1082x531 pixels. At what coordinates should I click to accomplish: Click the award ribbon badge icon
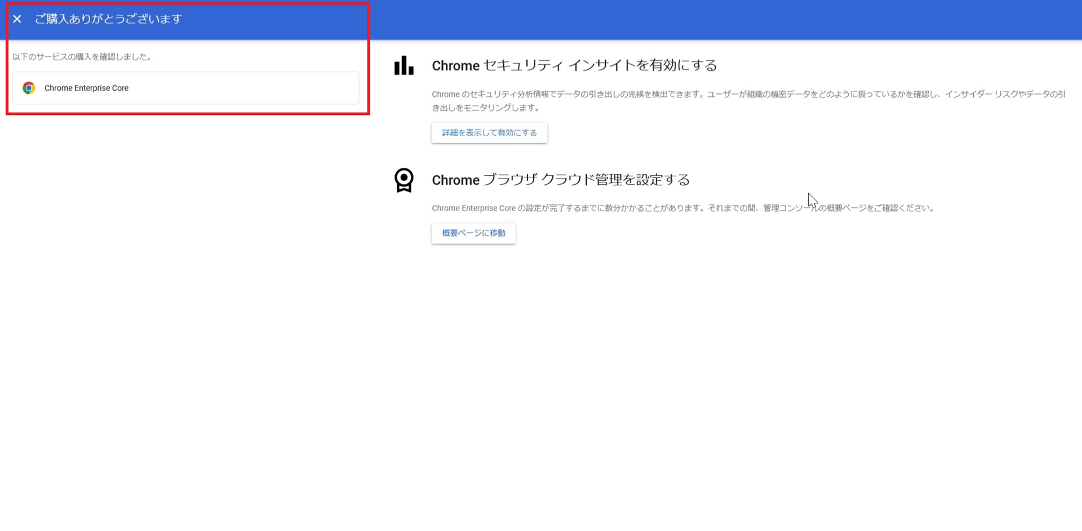[x=403, y=180]
